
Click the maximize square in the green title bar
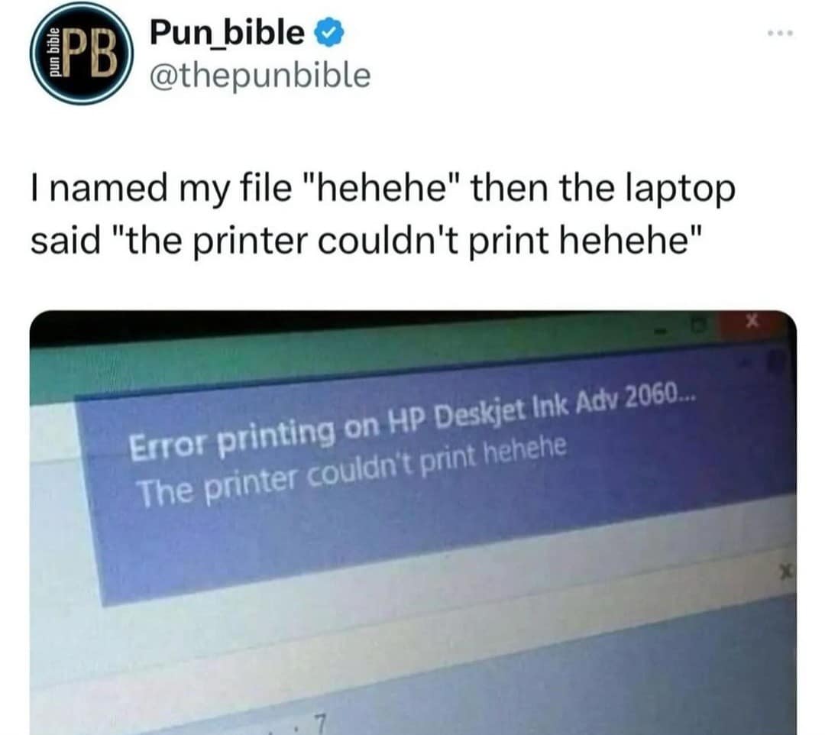click(x=698, y=327)
